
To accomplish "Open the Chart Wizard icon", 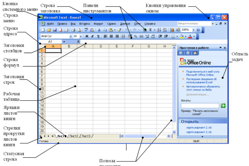I will click(172, 30).
